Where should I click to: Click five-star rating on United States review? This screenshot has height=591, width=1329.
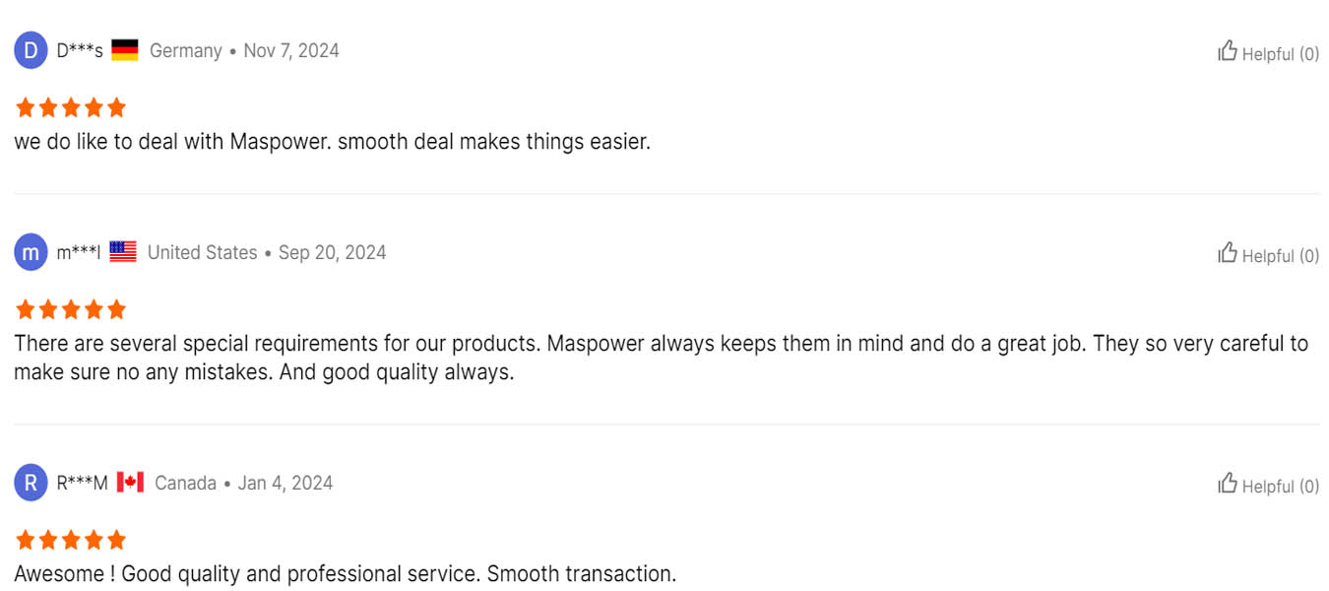pyautogui.click(x=71, y=309)
